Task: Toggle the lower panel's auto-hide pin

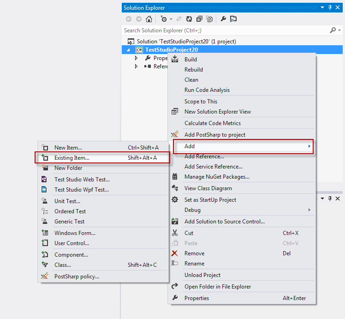Action: pos(330,199)
